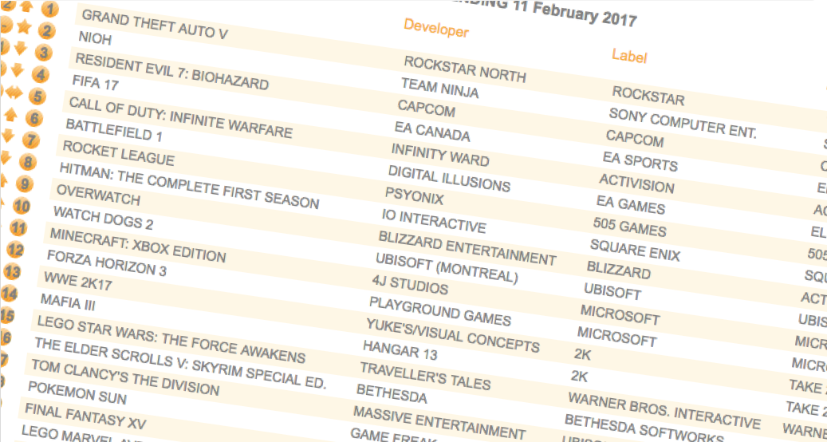Select the POKEMON SUN title
The height and width of the screenshot is (442, 827).
tap(77, 393)
